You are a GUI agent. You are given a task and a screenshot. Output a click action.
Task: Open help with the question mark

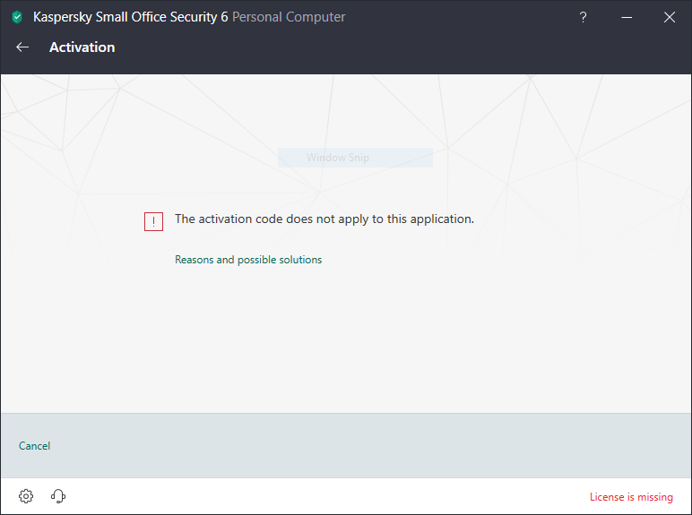click(583, 17)
